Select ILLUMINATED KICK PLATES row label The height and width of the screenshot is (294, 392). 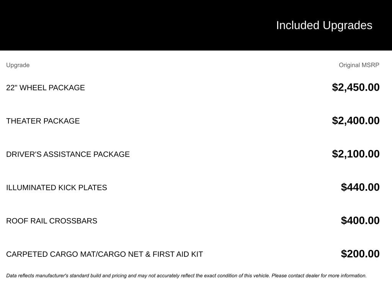point(57,188)
